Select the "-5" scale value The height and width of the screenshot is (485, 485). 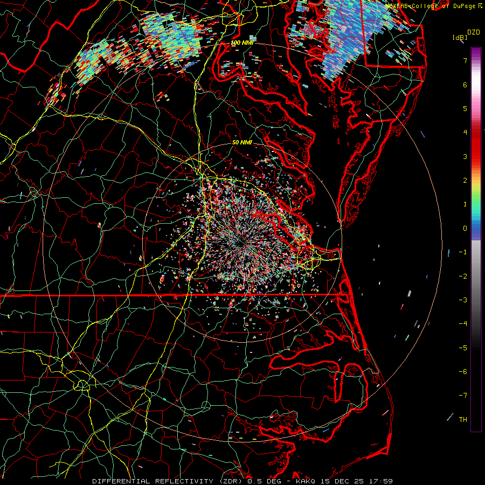pos(463,348)
